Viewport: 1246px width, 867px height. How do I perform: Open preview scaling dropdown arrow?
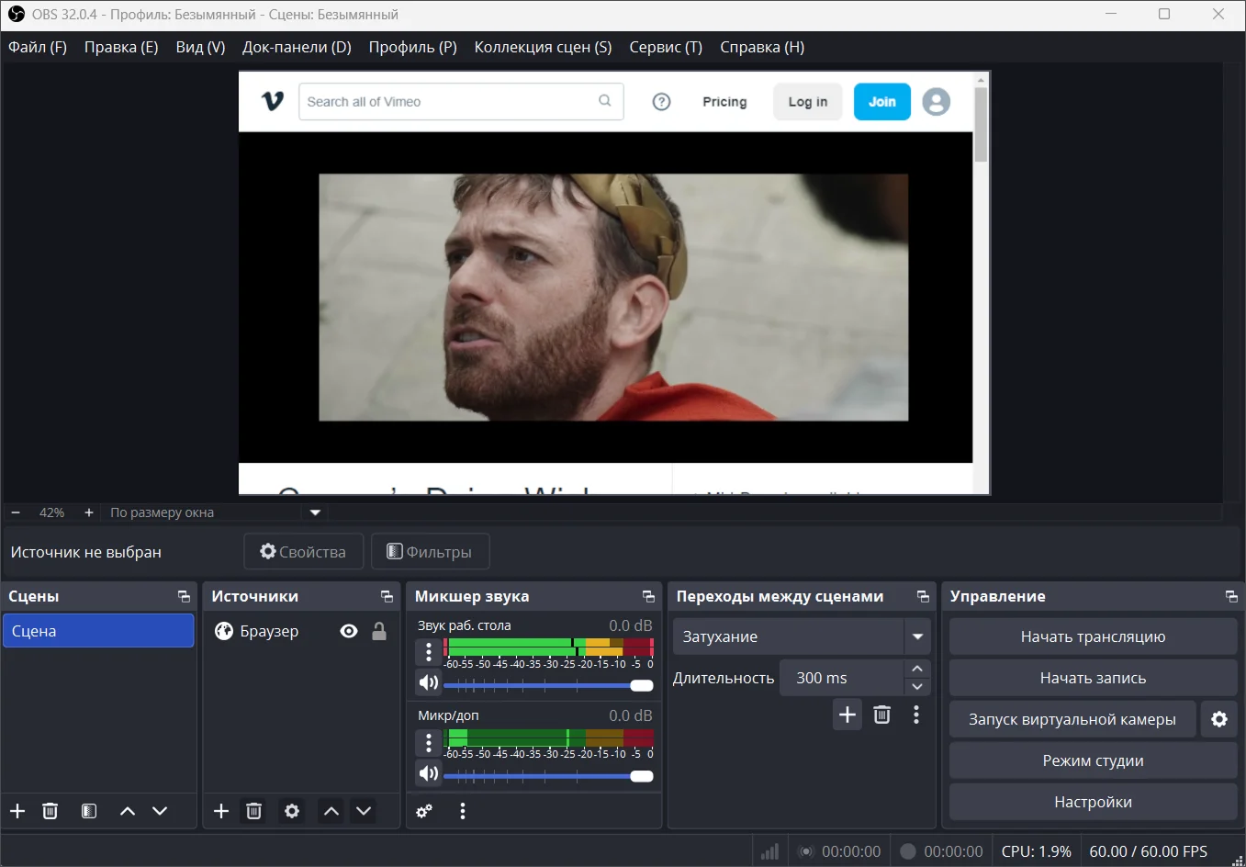[x=315, y=512]
